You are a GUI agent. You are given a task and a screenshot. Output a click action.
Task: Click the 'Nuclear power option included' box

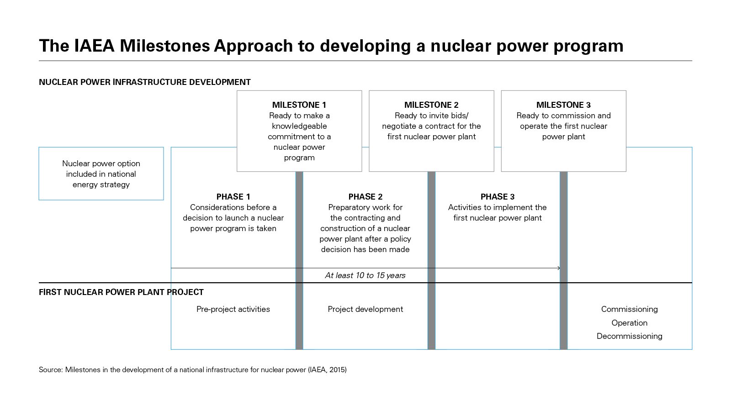coord(101,174)
